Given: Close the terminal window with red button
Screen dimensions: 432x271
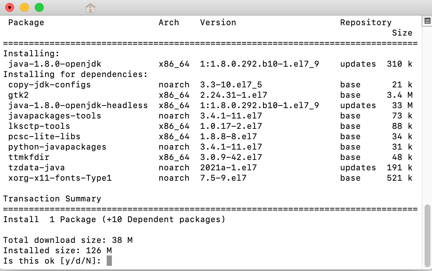Looking at the screenshot, I should [x=10, y=7].
